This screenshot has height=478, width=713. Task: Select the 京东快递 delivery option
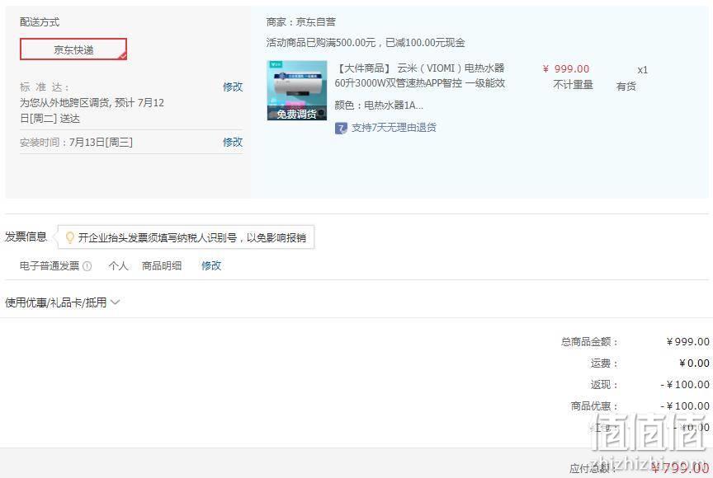[73, 49]
